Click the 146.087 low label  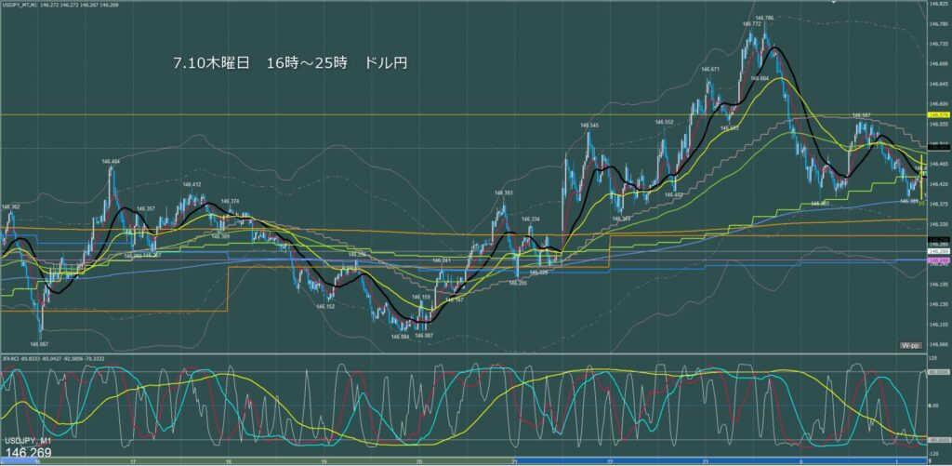pos(423,336)
